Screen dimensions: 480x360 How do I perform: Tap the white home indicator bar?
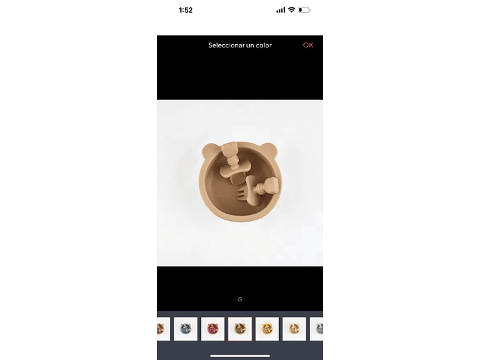pos(240,356)
